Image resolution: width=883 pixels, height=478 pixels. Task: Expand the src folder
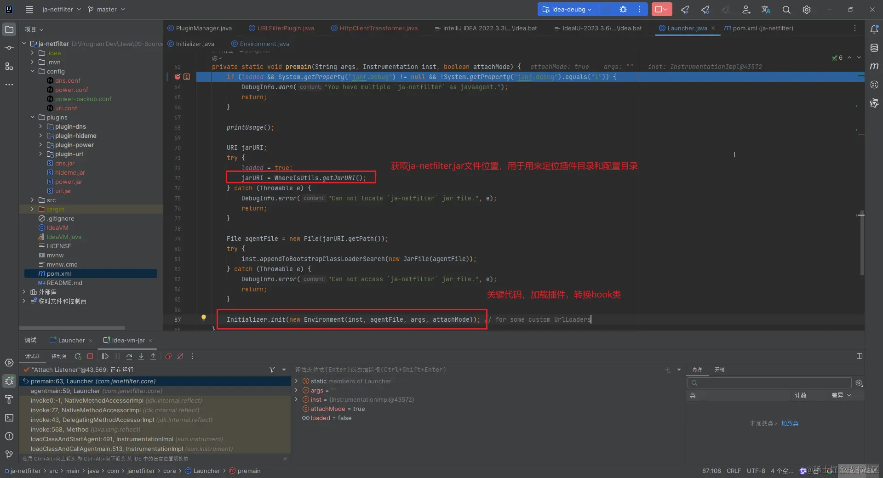point(32,200)
